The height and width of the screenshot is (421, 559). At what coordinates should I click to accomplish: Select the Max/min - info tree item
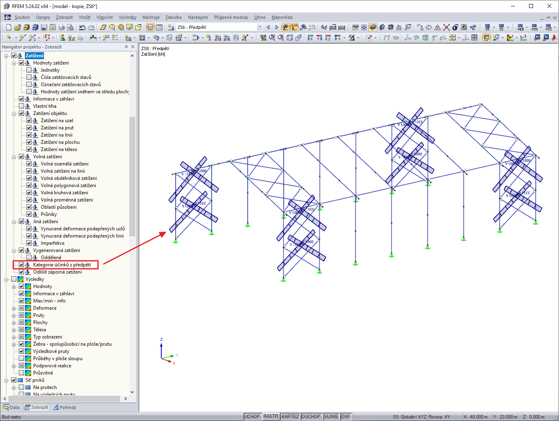click(x=49, y=301)
